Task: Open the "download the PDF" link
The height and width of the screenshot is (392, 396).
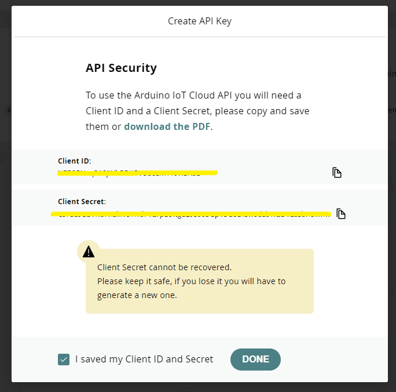Action: click(167, 126)
